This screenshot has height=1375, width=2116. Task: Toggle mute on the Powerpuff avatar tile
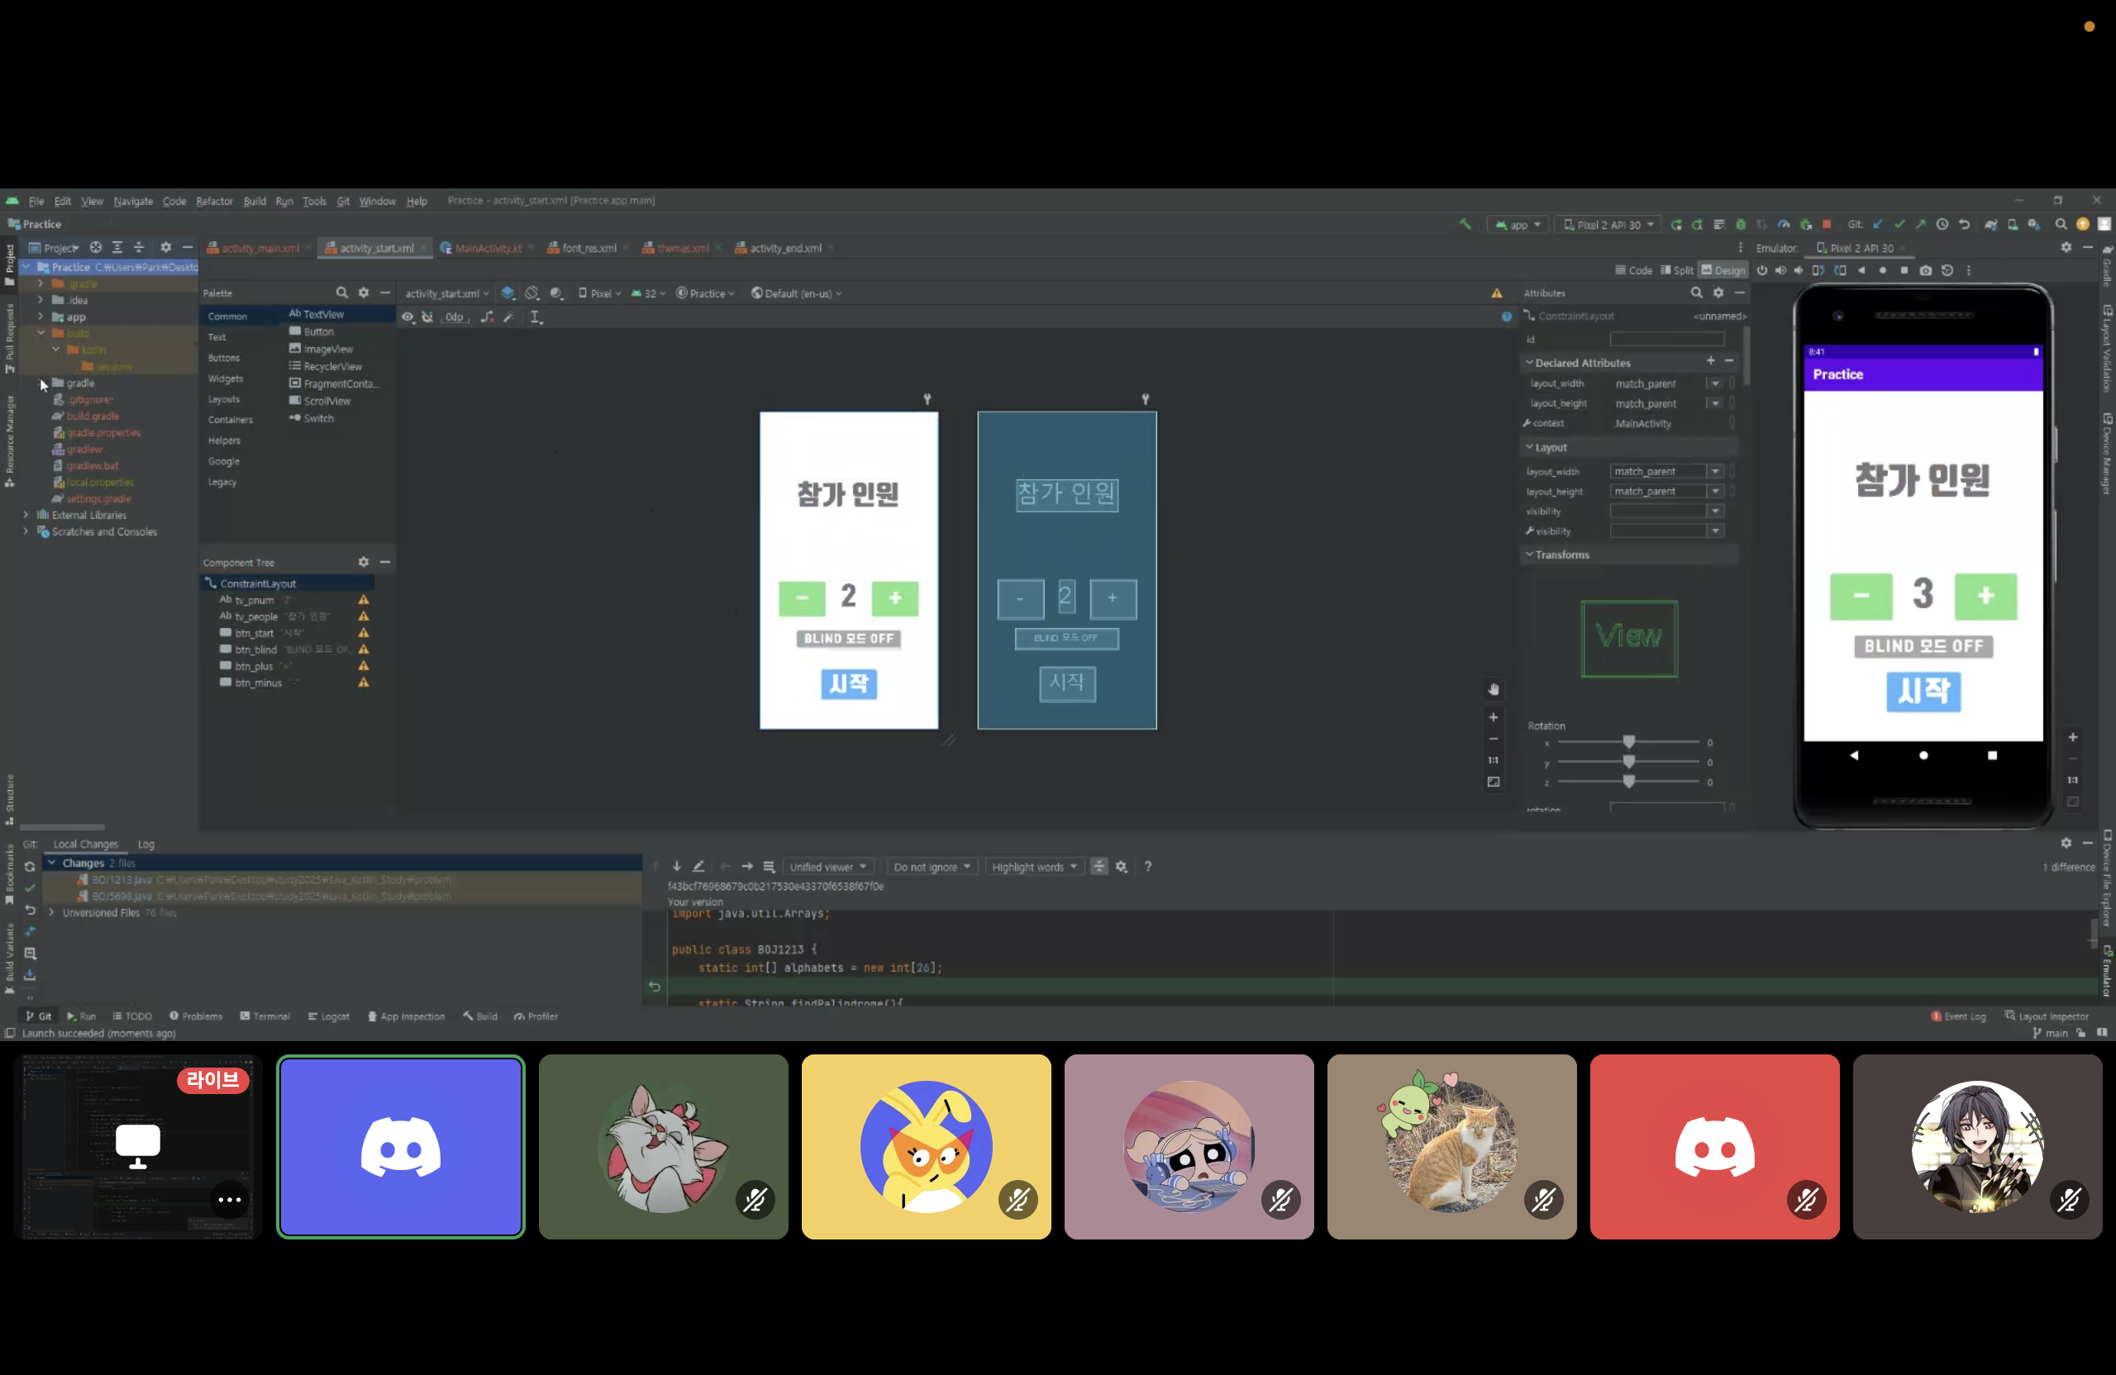tap(1280, 1201)
